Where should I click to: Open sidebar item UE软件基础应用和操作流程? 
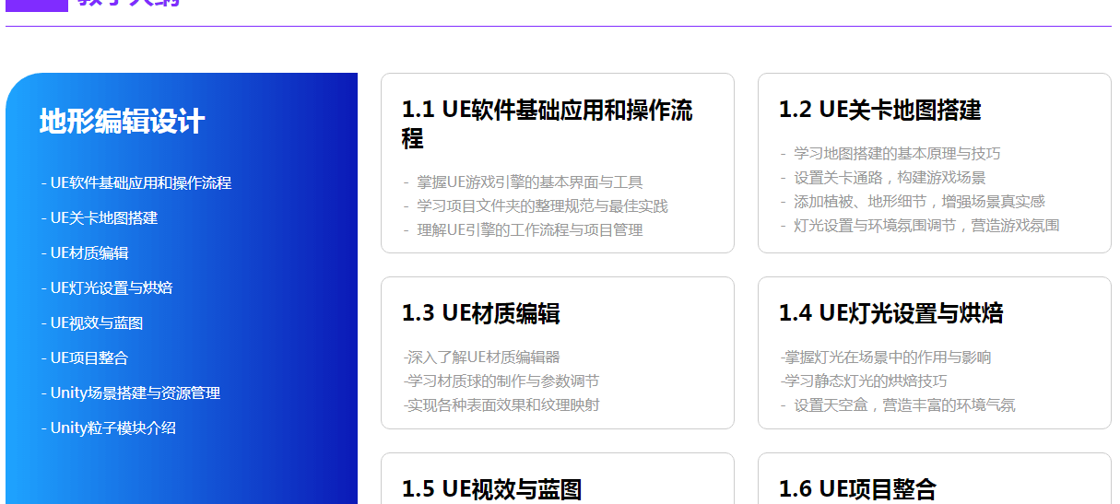[136, 182]
